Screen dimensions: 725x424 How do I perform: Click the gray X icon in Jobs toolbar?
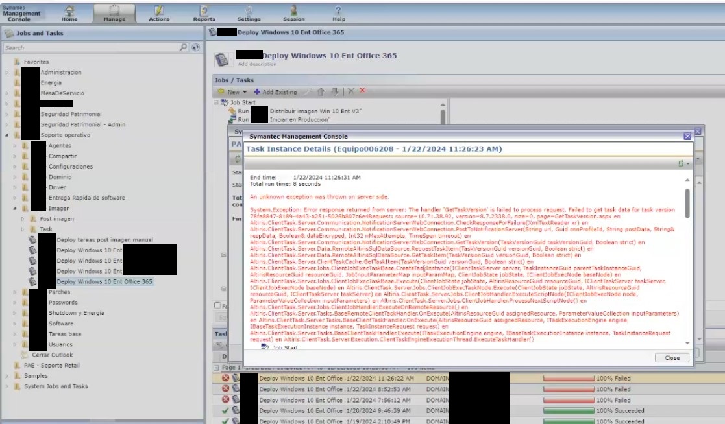351,91
